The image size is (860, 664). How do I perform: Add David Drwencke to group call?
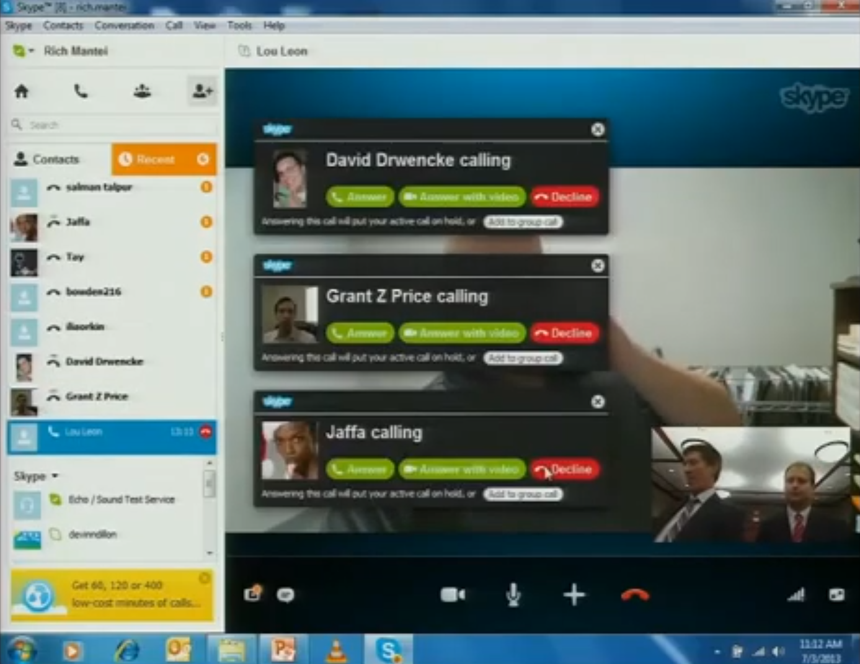(x=523, y=222)
